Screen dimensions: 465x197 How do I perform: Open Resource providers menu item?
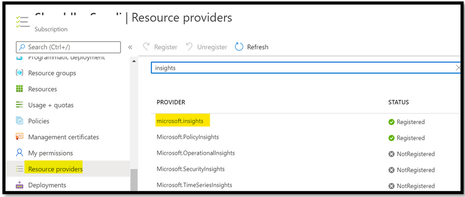[55, 169]
